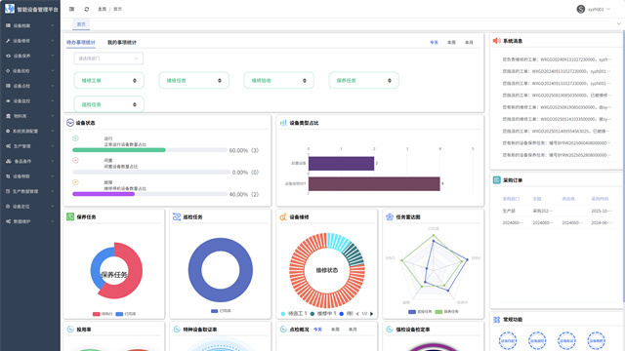Expand the 生产数据管理 sidebar chevron
625x351 pixels.
(52, 191)
